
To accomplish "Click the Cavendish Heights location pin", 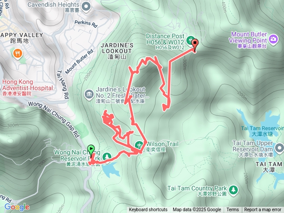I will [x=86, y=7].
